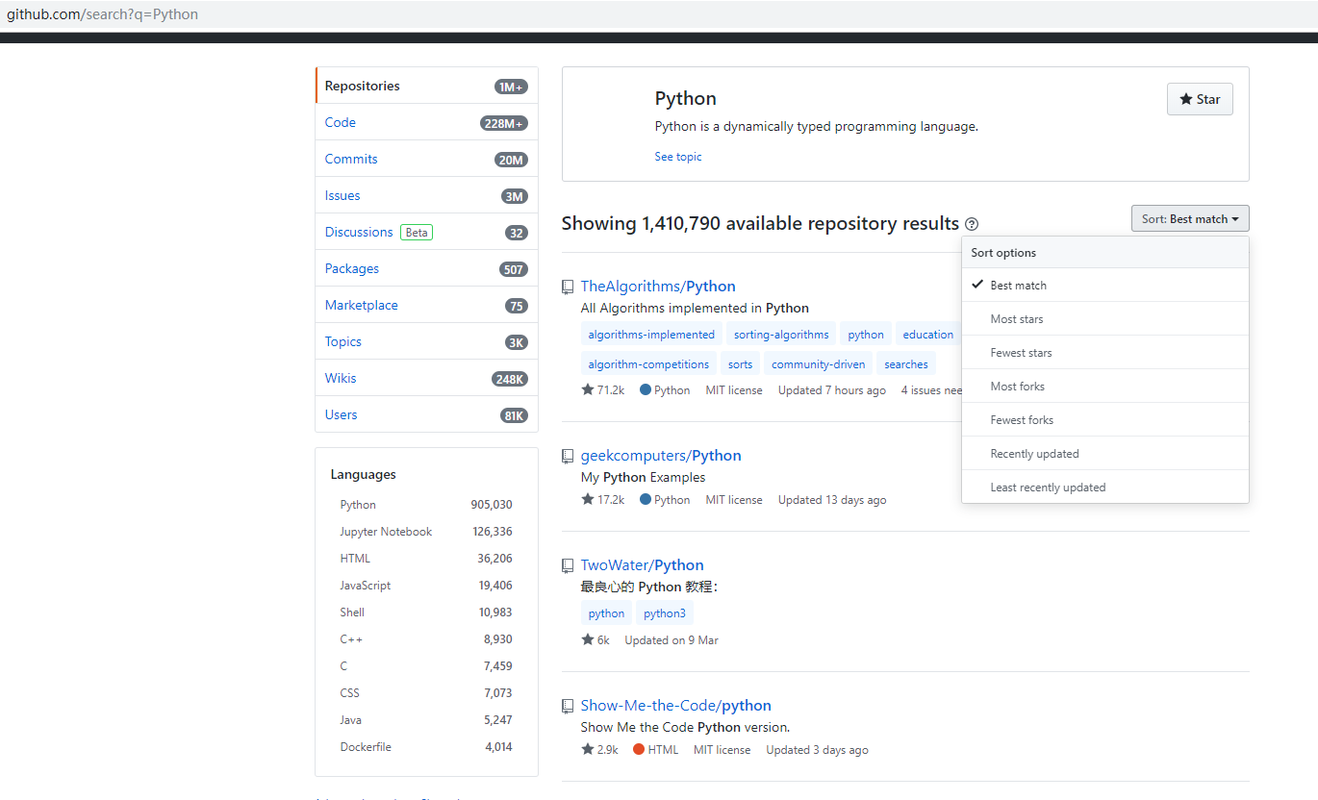Open Show-Me-the-Code/python repository
Viewport: 1318px width, 800px height.
point(675,706)
